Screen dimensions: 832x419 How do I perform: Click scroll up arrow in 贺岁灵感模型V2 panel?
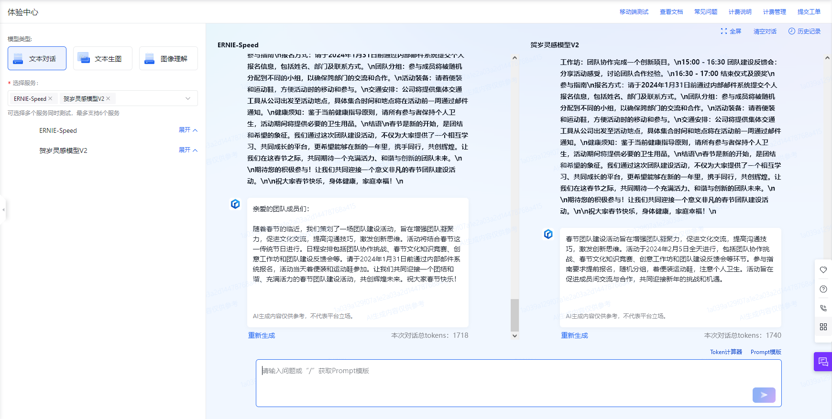[x=827, y=58]
